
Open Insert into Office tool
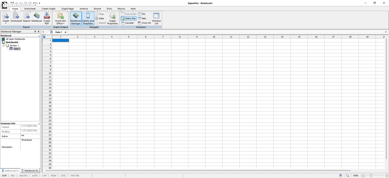[x=60, y=18]
